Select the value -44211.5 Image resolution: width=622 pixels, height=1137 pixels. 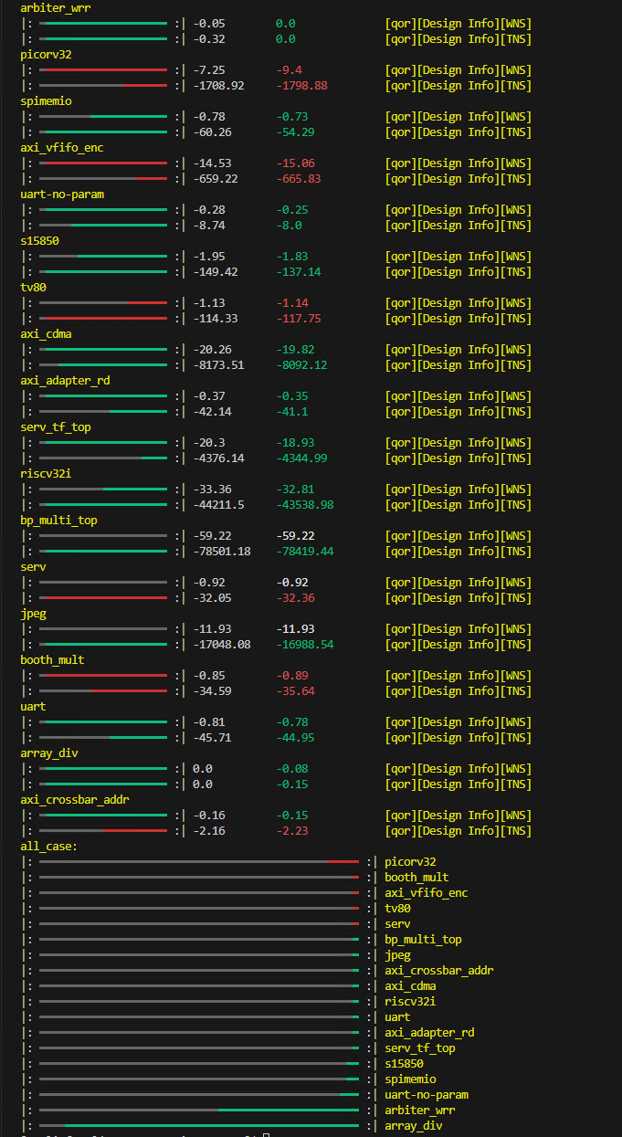click(x=218, y=505)
